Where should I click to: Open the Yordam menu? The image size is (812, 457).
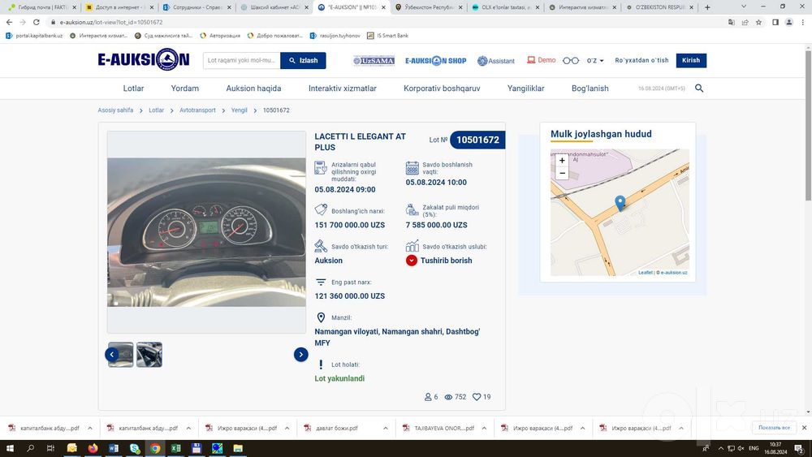[x=185, y=88]
